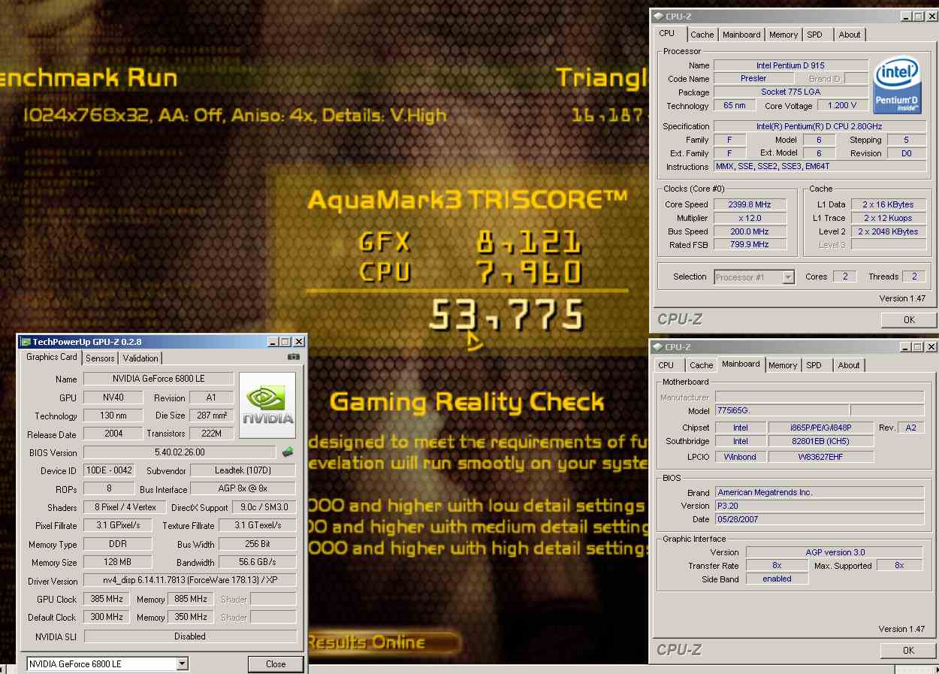939x674 pixels.
Task: Open the Processor #1 selection dropdown
Action: tap(788, 277)
